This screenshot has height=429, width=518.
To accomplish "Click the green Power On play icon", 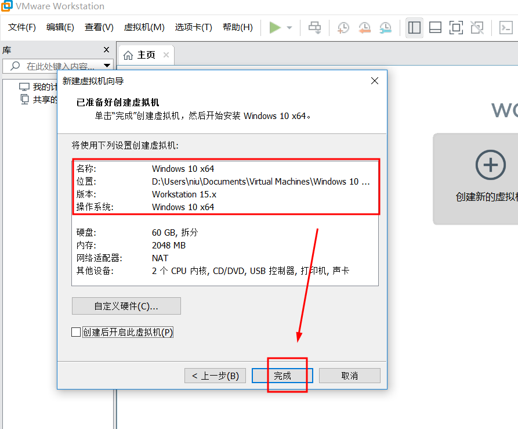I will pos(275,27).
